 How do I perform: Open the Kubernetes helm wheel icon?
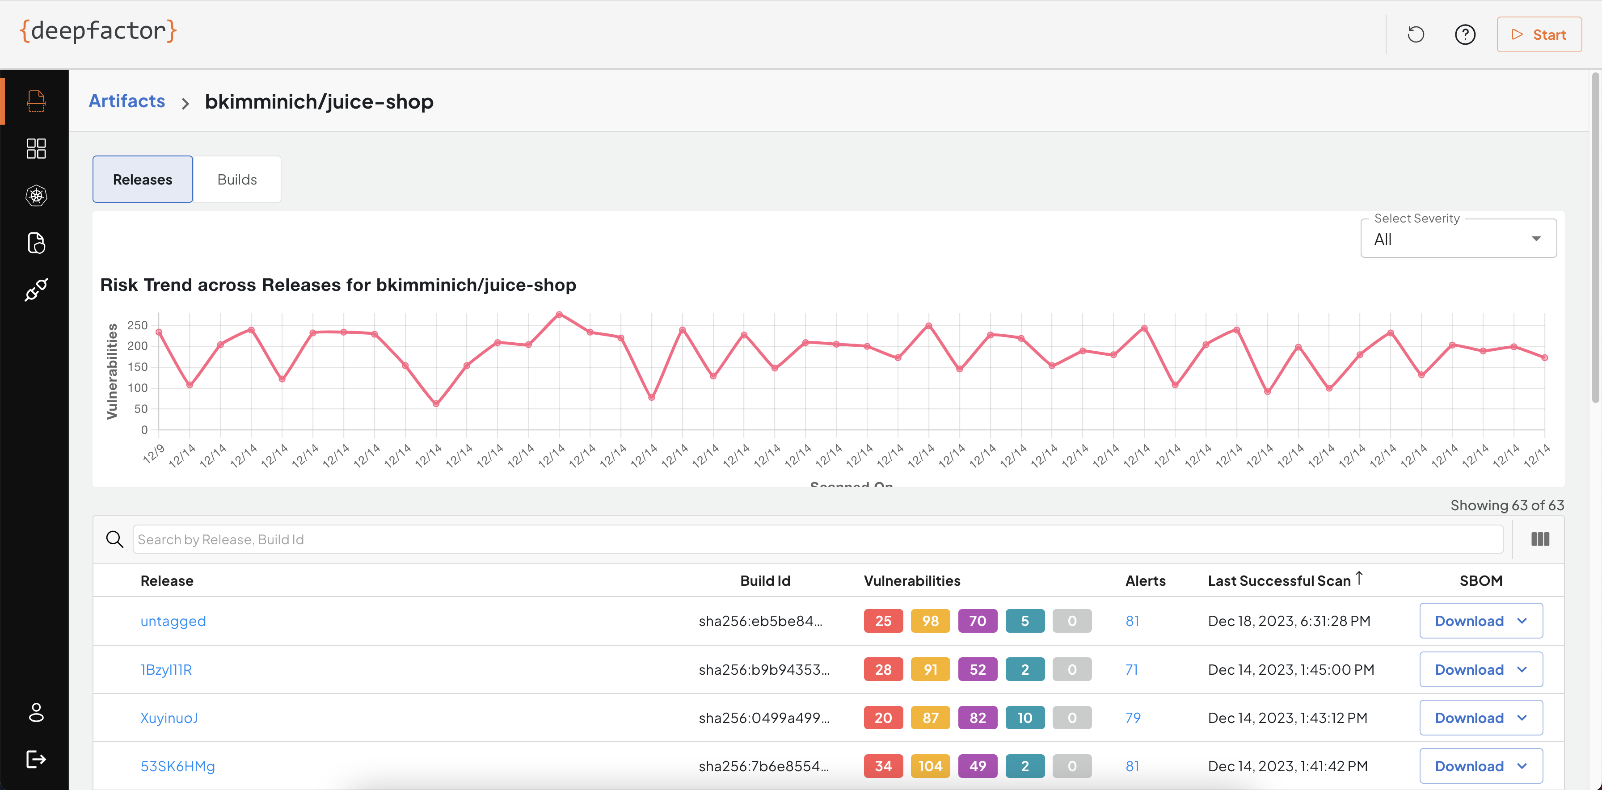coord(36,196)
